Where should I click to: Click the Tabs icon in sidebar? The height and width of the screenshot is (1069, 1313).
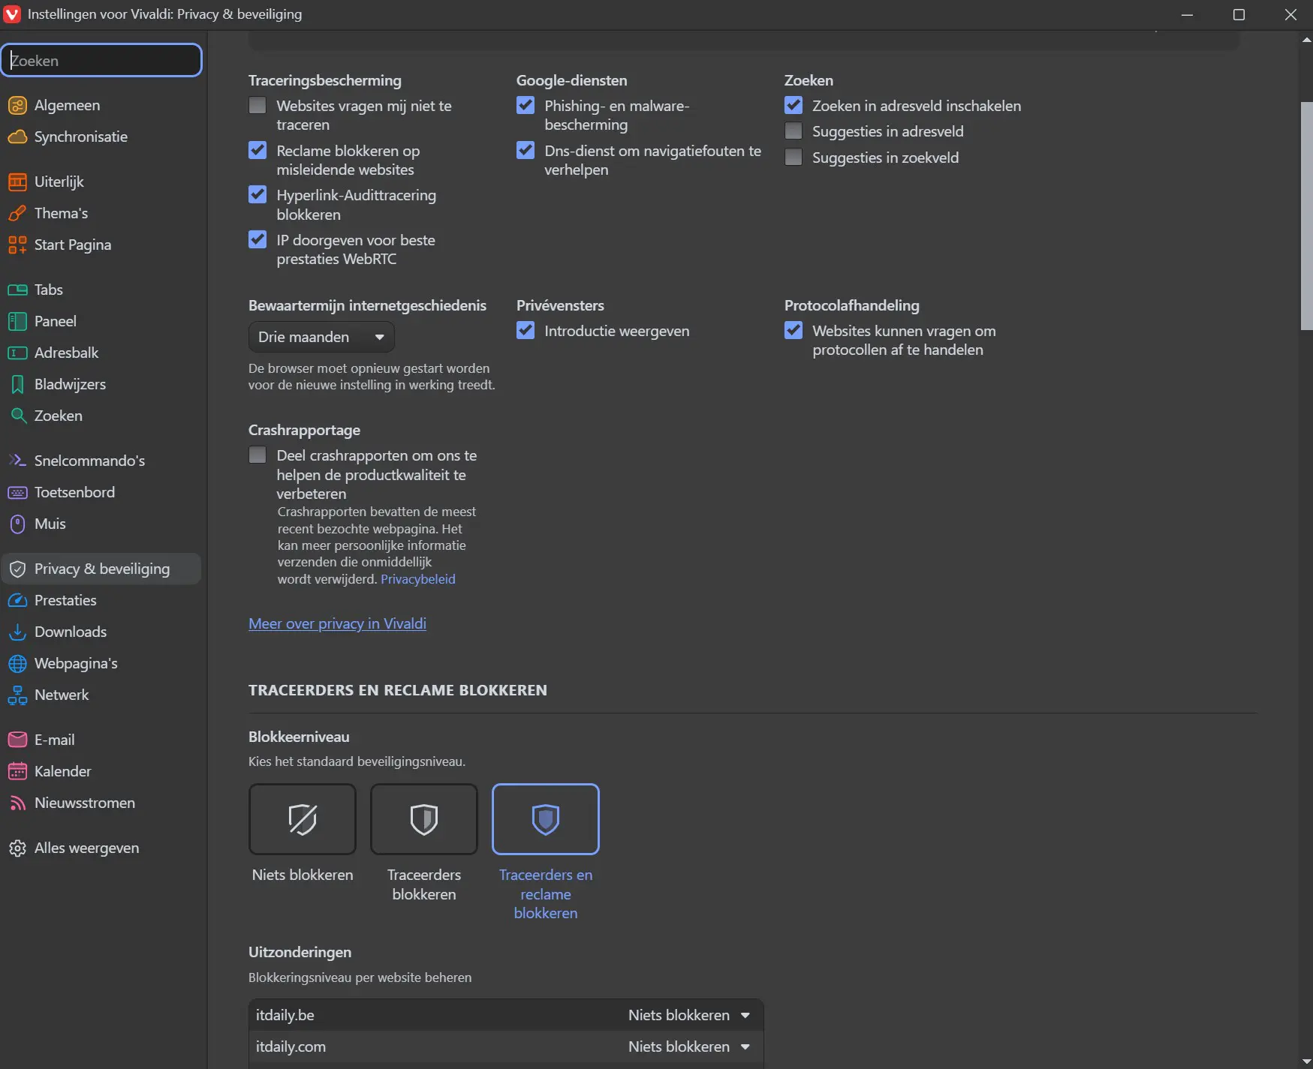[x=17, y=290]
